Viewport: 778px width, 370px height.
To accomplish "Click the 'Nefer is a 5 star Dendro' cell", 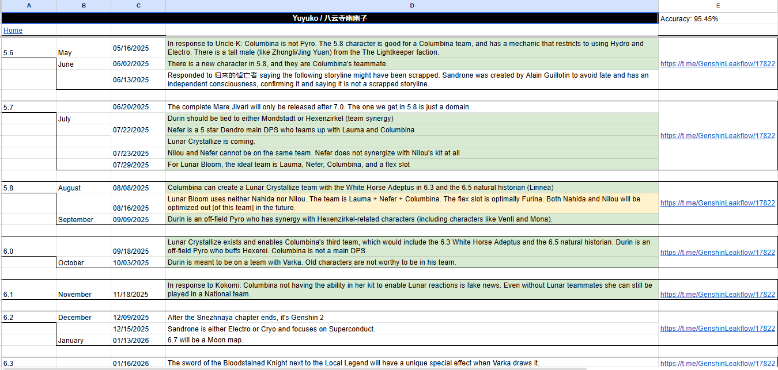I will (412, 130).
